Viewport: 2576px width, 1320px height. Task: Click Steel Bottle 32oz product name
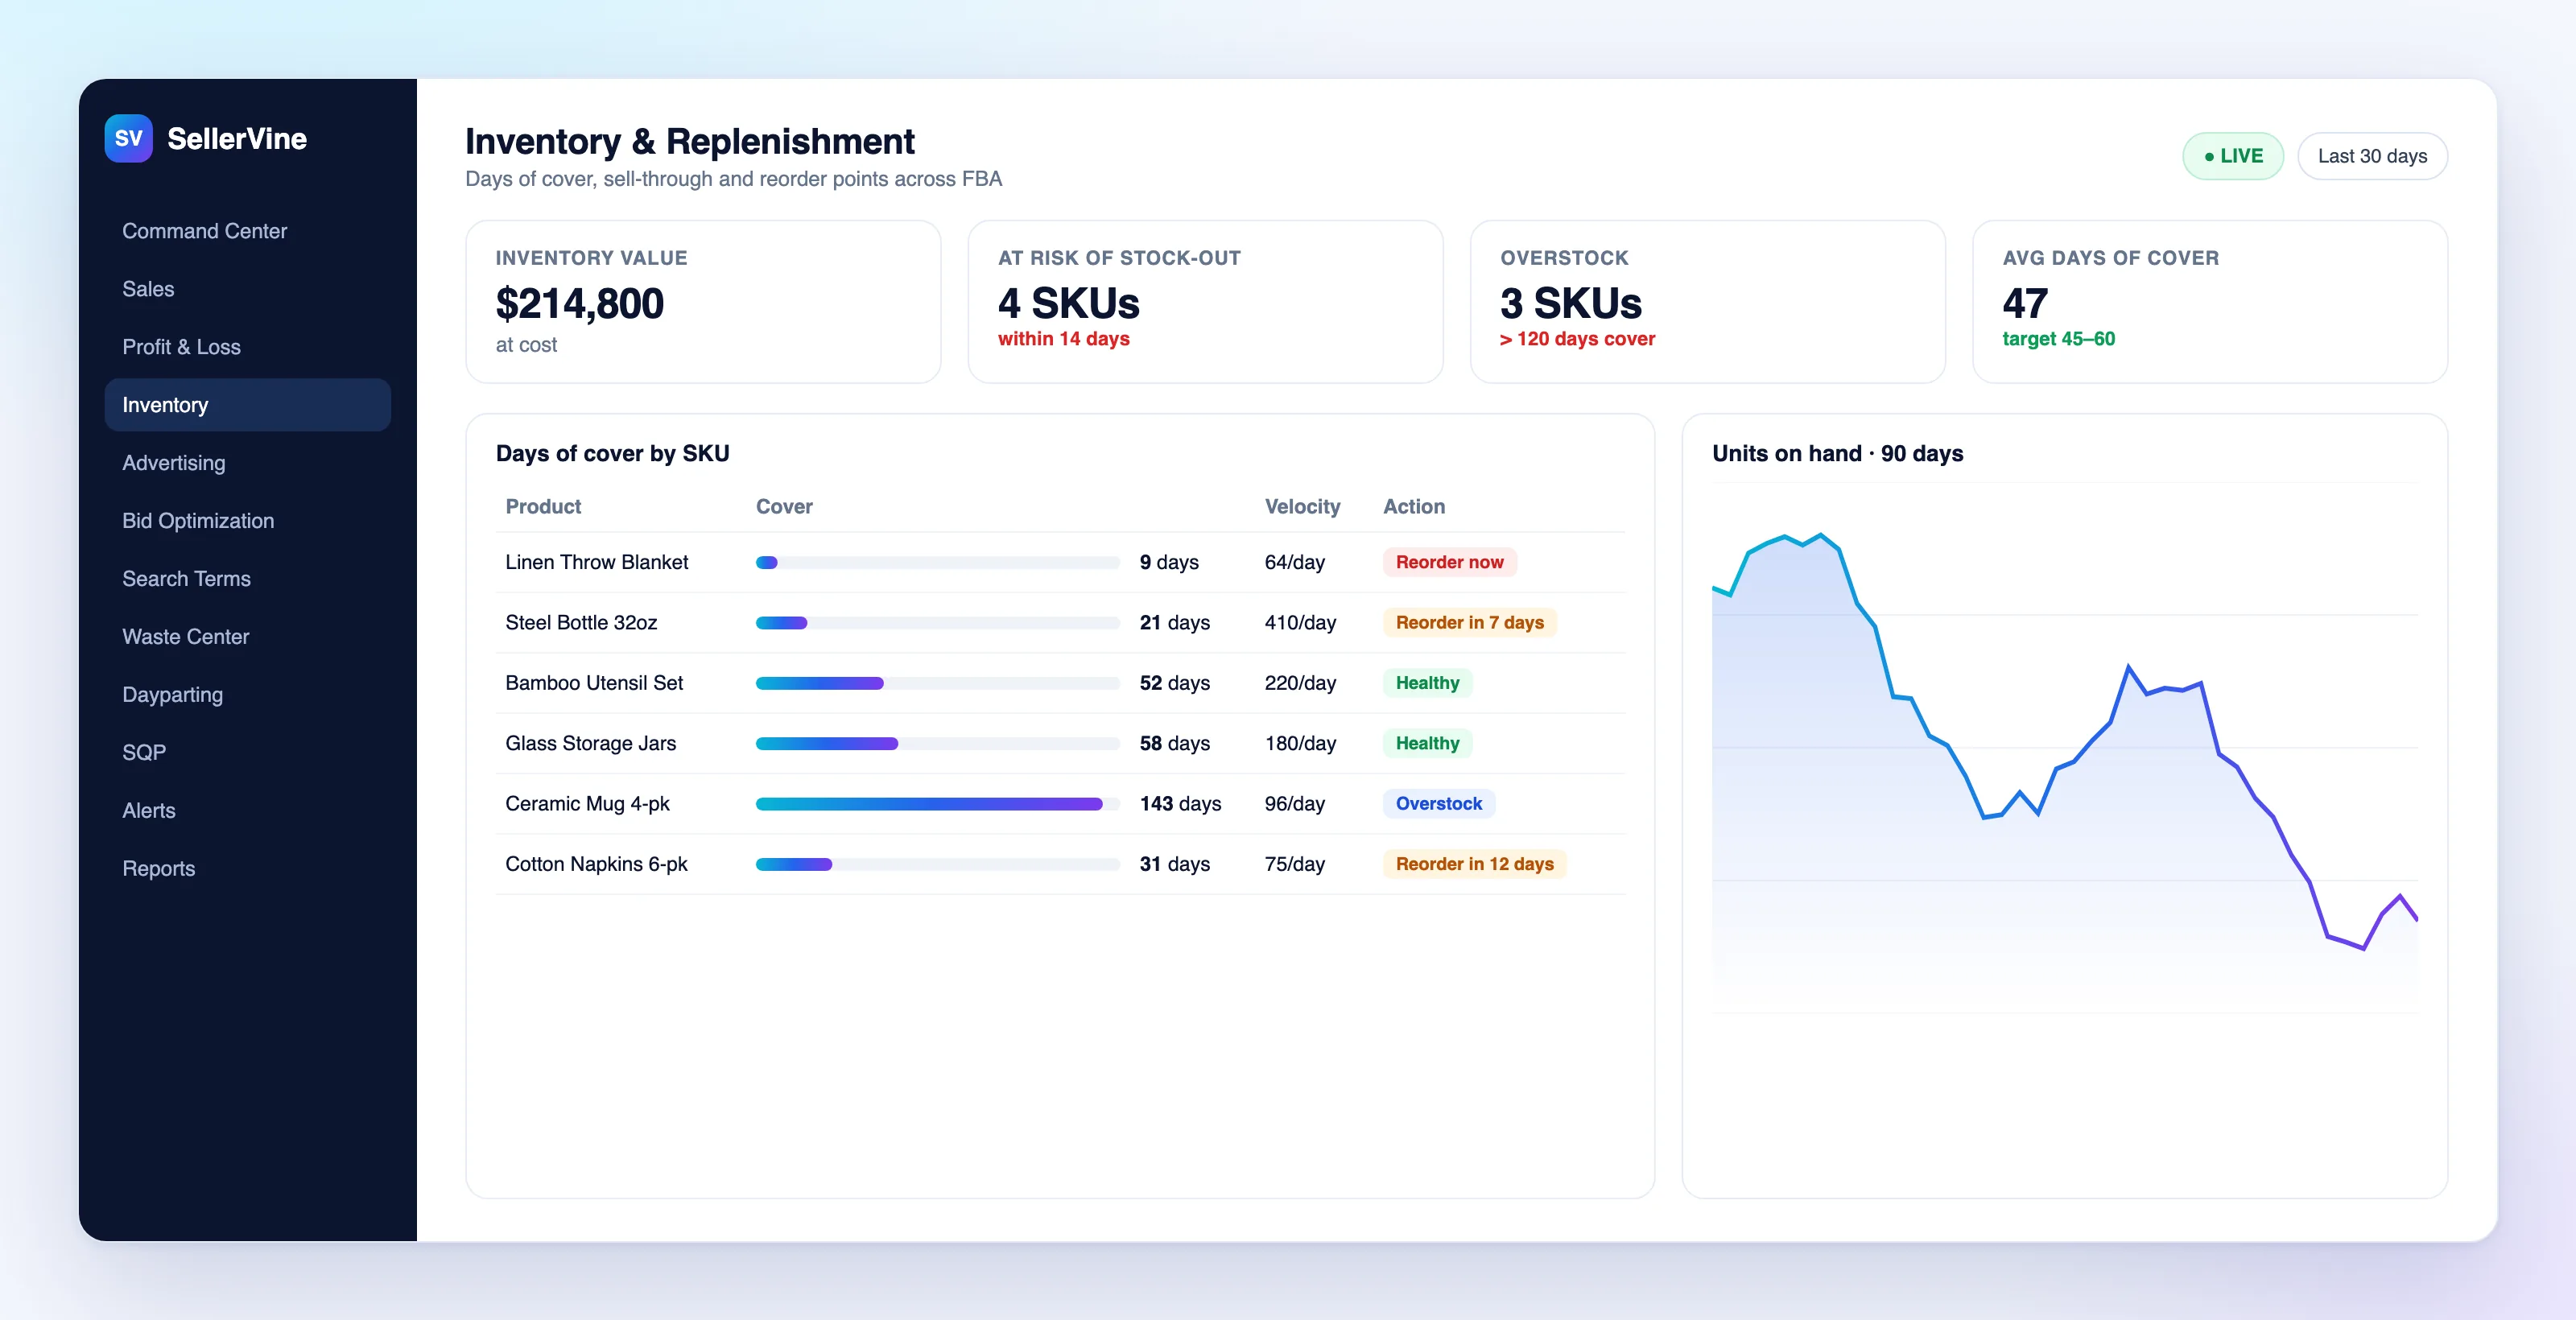click(581, 623)
